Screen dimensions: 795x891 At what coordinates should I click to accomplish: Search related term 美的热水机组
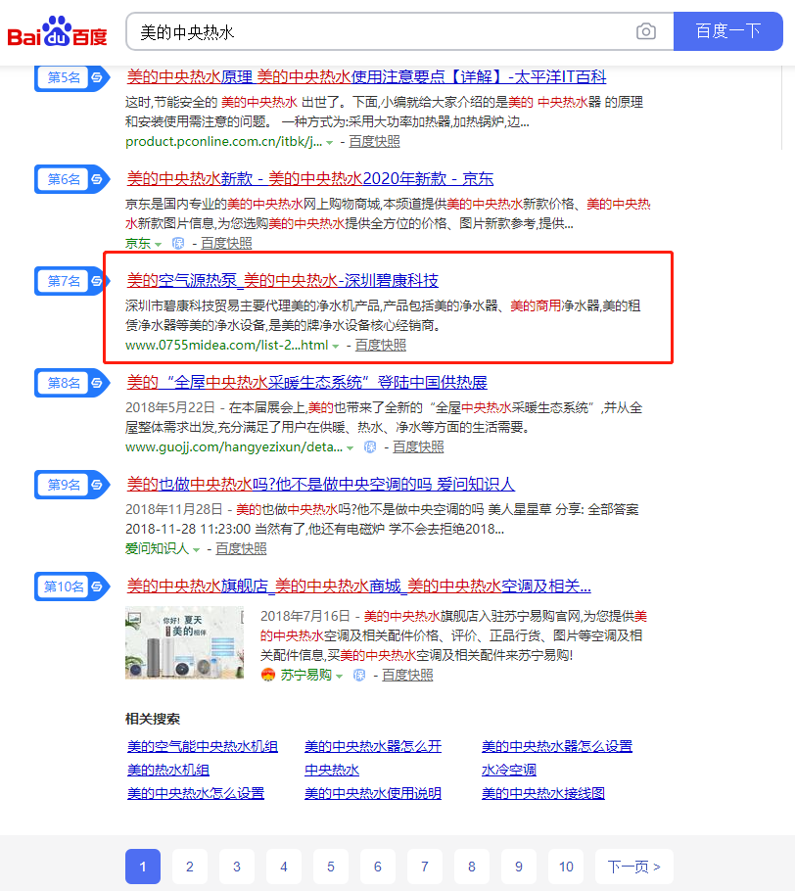pos(168,770)
